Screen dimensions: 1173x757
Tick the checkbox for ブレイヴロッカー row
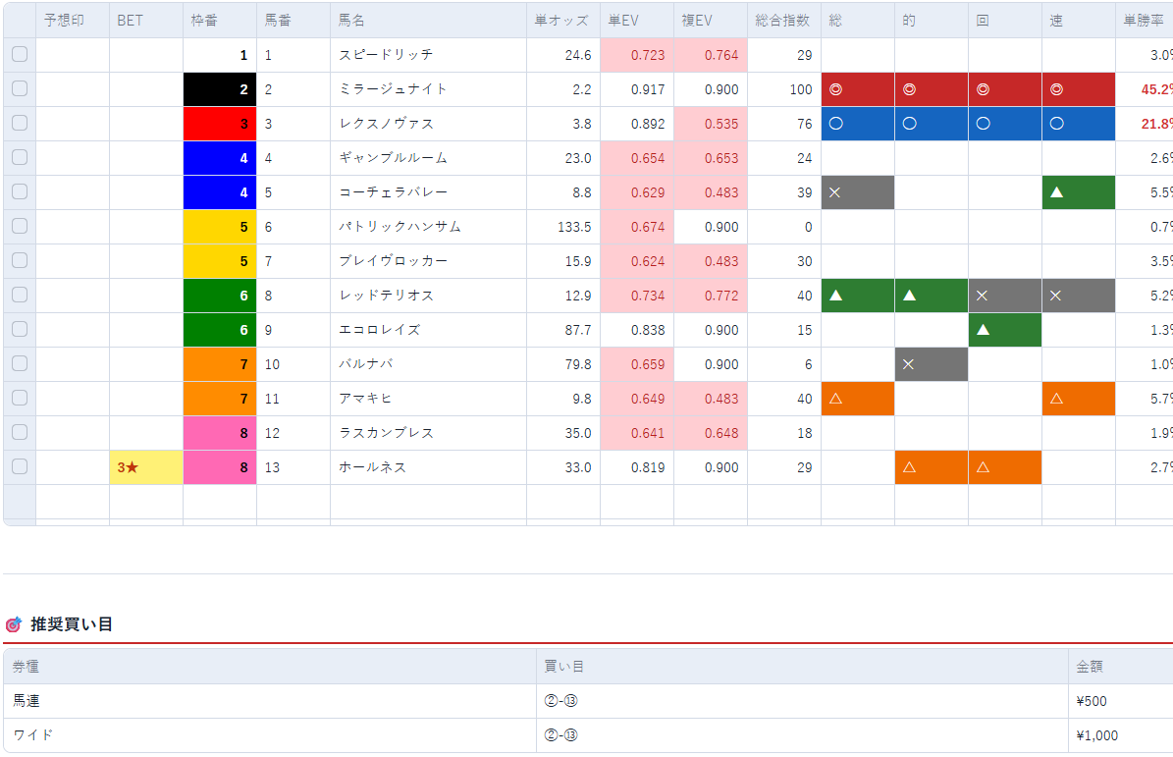coord(20,260)
